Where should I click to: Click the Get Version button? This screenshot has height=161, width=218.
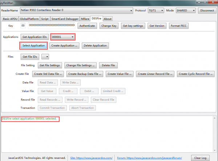(x=157, y=26)
